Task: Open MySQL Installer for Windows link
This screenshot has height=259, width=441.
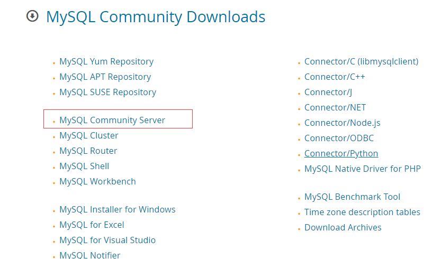Action: (118, 209)
